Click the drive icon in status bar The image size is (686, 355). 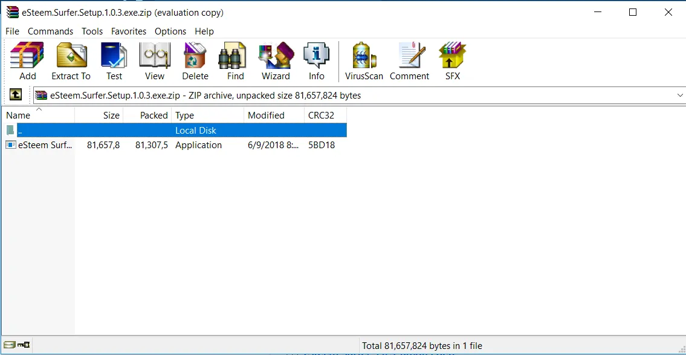[10, 345]
